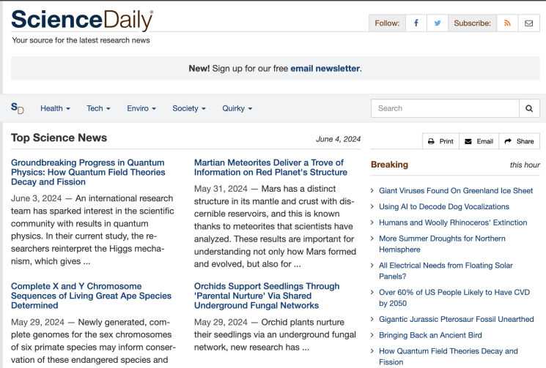Viewport: 546px width, 368px height.
Task: Open the Enviro dropdown menu
Action: (x=141, y=108)
